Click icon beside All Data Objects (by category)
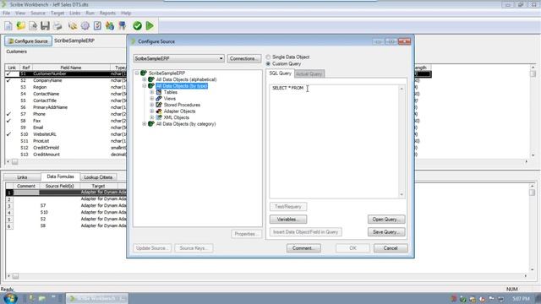The width and height of the screenshot is (541, 304). click(151, 124)
